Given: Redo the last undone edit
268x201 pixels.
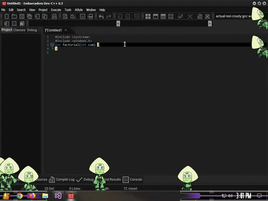Looking at the screenshot, I should coord(109,16).
